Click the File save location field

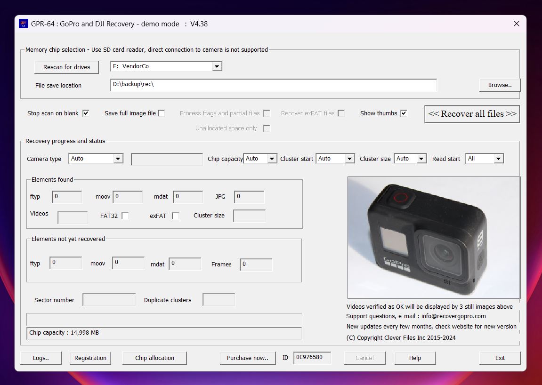[274, 85]
